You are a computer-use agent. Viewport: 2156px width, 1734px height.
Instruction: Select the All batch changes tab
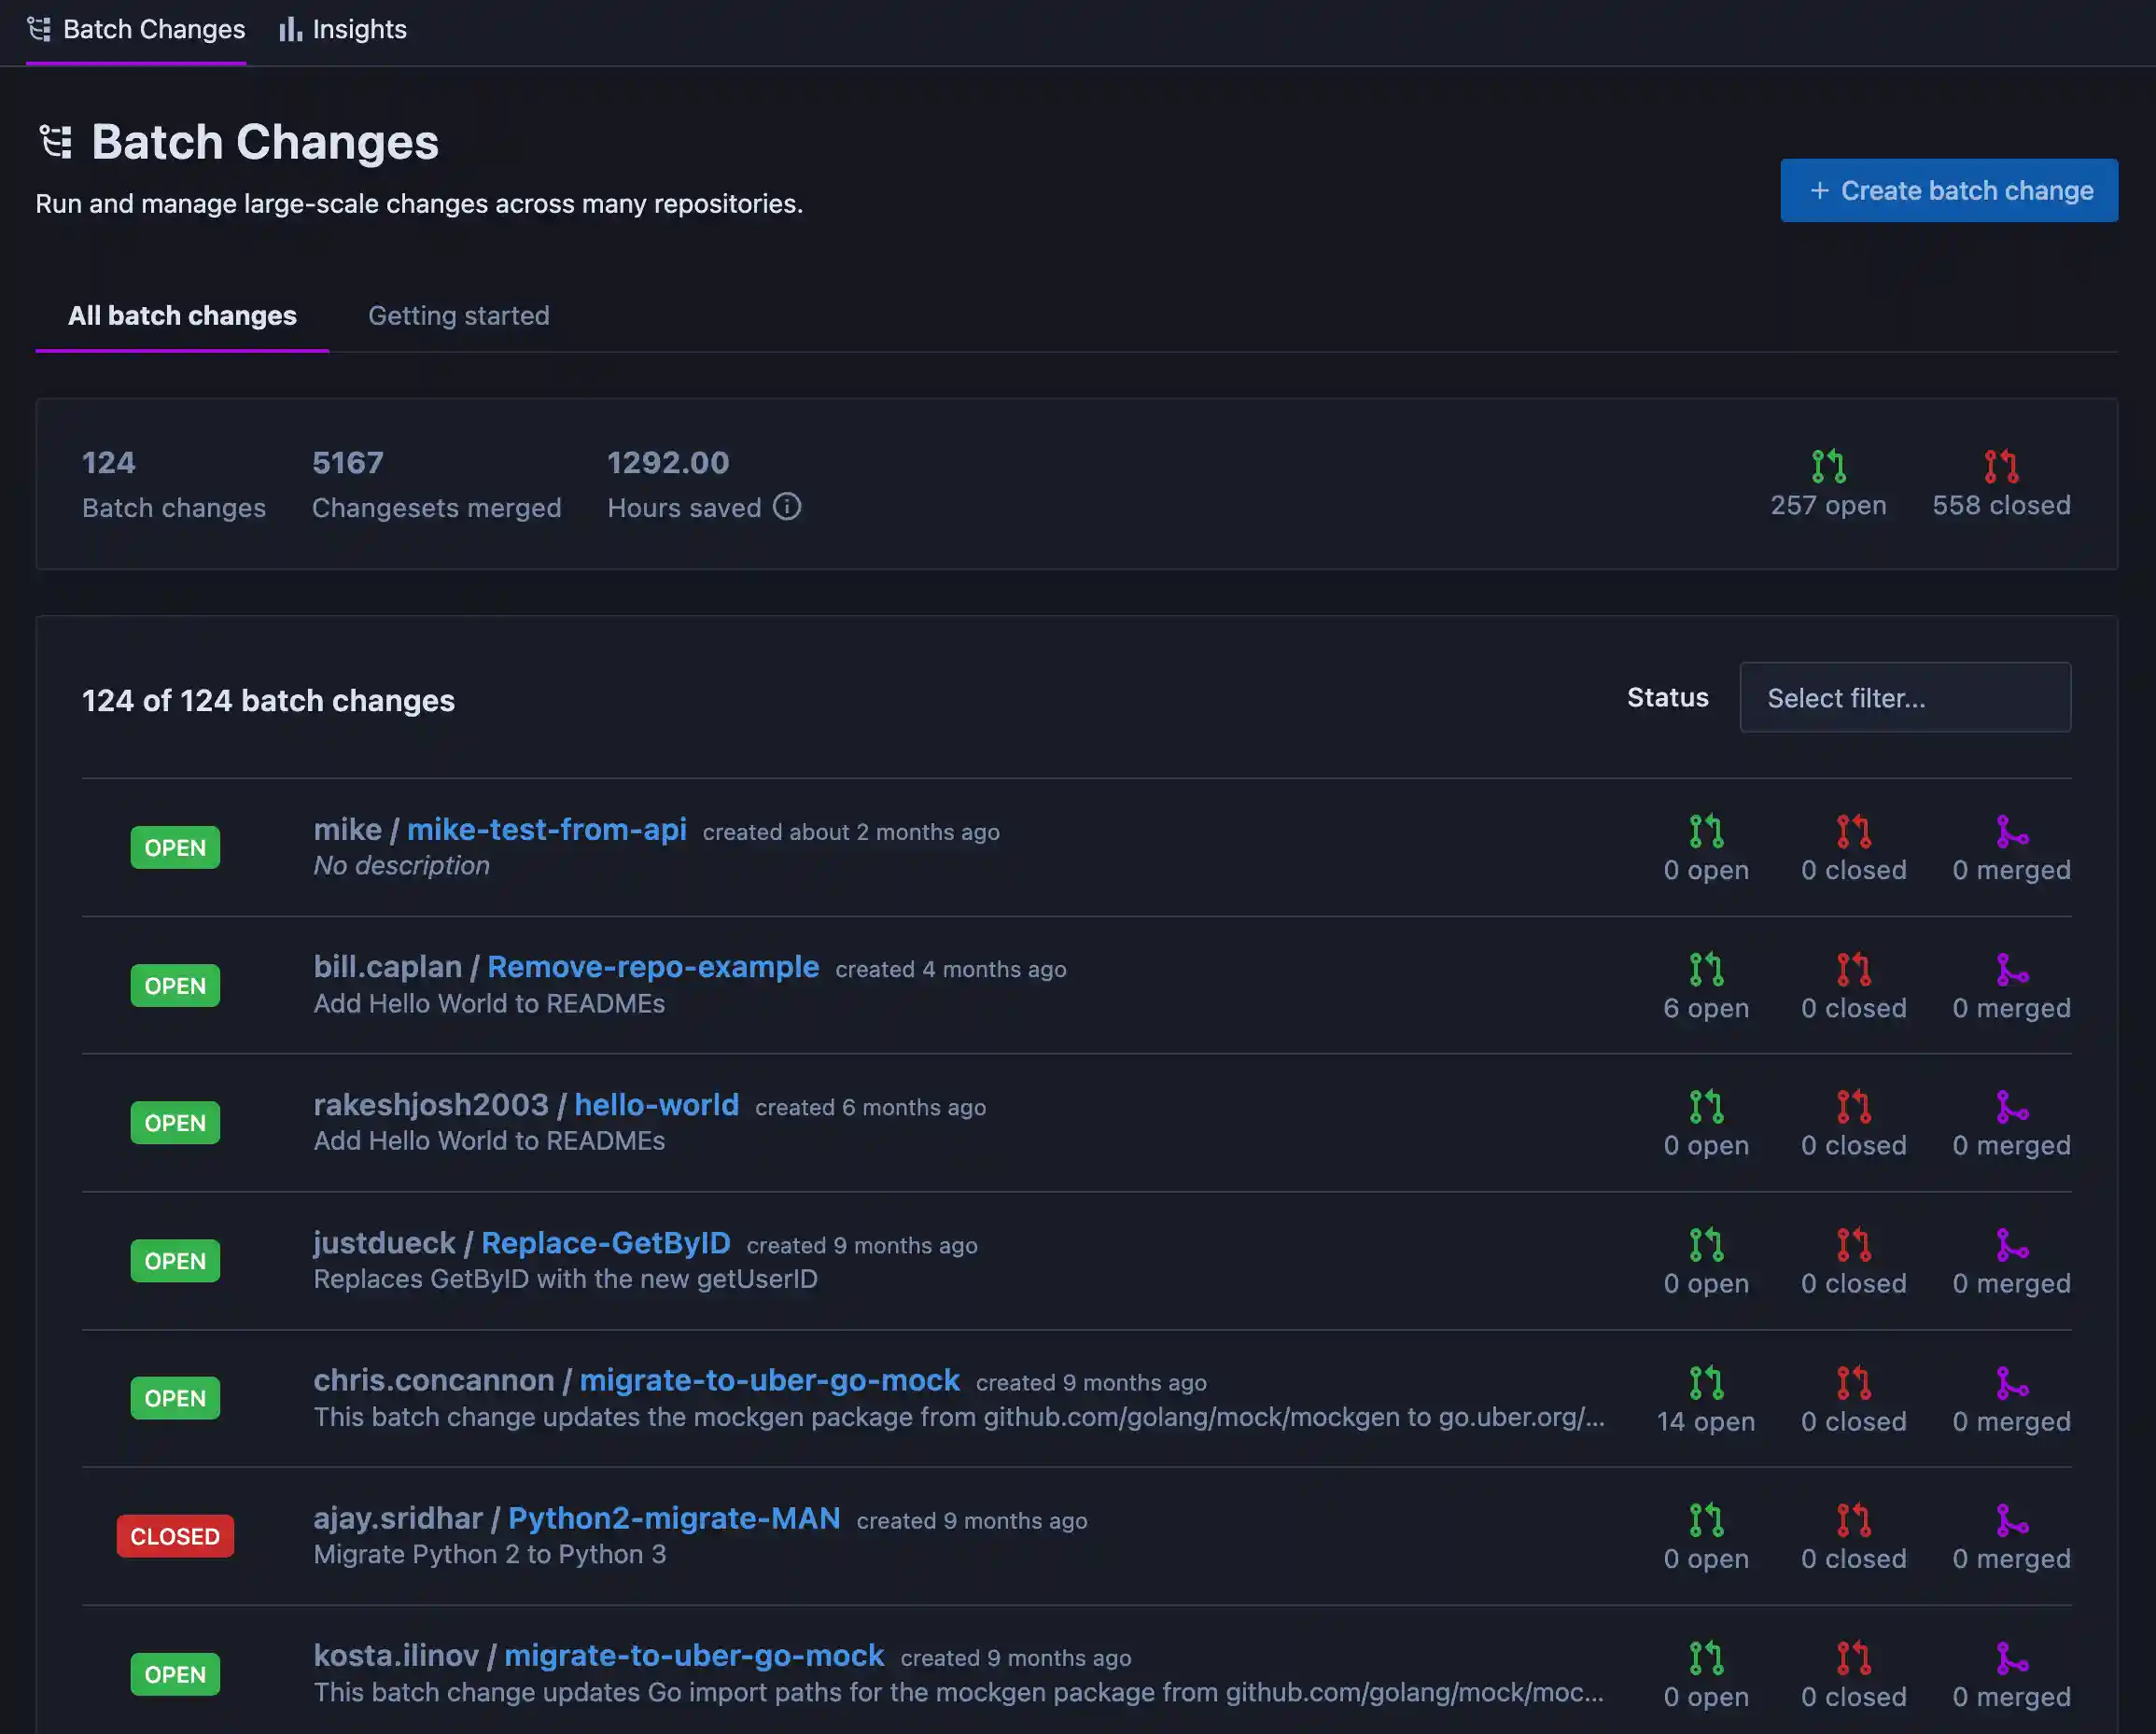click(181, 315)
